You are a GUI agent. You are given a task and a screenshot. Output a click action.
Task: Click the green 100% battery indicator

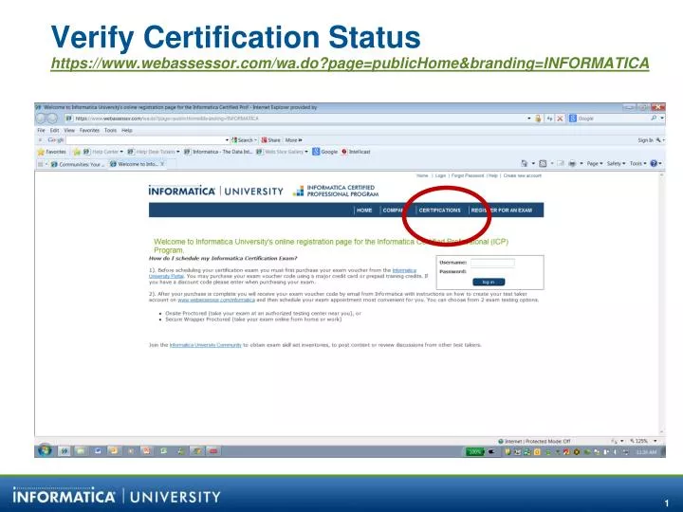(474, 451)
